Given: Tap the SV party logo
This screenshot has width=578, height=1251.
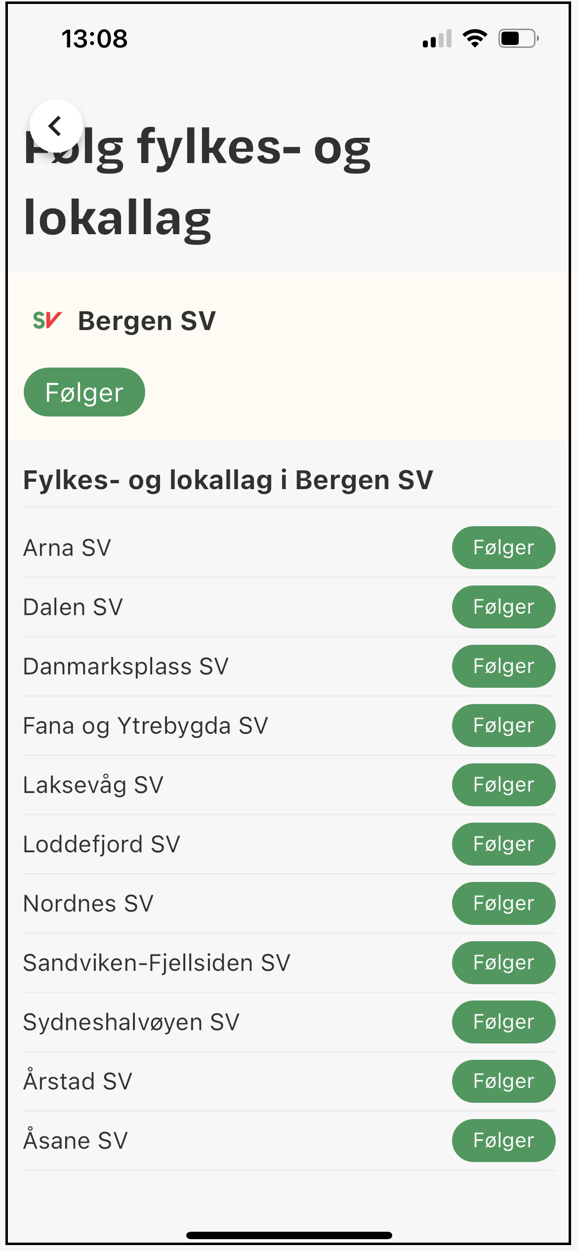Looking at the screenshot, I should click(x=47, y=321).
